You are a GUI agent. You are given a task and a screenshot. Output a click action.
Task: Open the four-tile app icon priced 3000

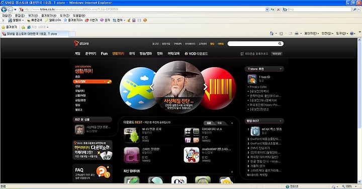[x=192, y=135]
